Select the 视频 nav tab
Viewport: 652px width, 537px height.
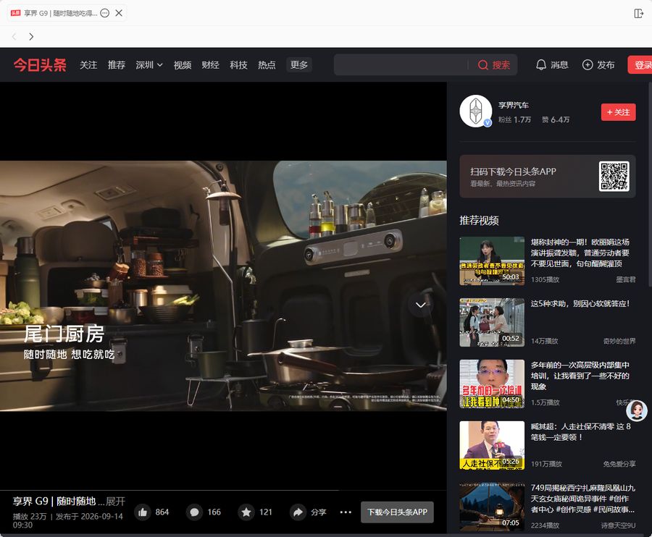182,65
